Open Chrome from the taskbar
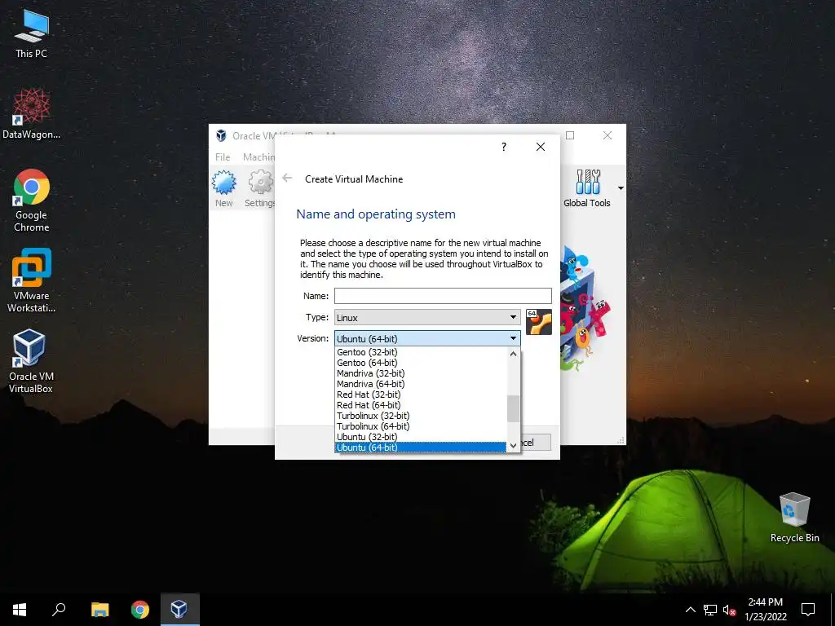This screenshot has height=626, width=835. 140,610
